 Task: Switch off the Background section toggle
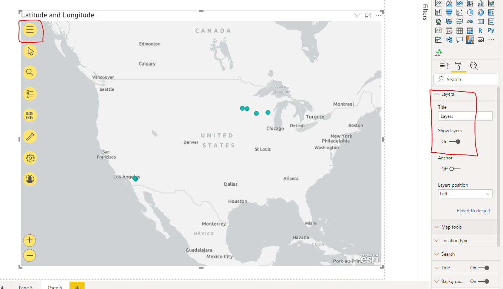click(483, 281)
